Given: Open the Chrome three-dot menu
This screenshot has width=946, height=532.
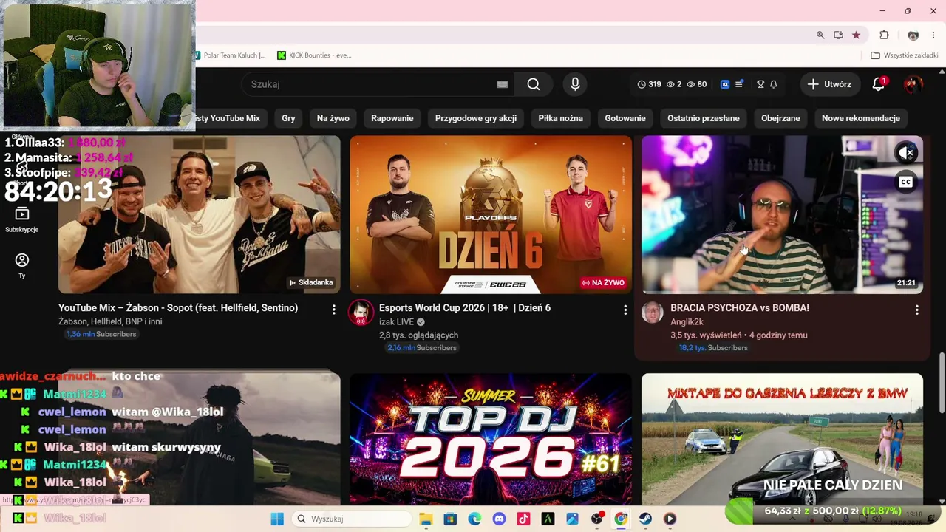Looking at the screenshot, I should [x=933, y=35].
